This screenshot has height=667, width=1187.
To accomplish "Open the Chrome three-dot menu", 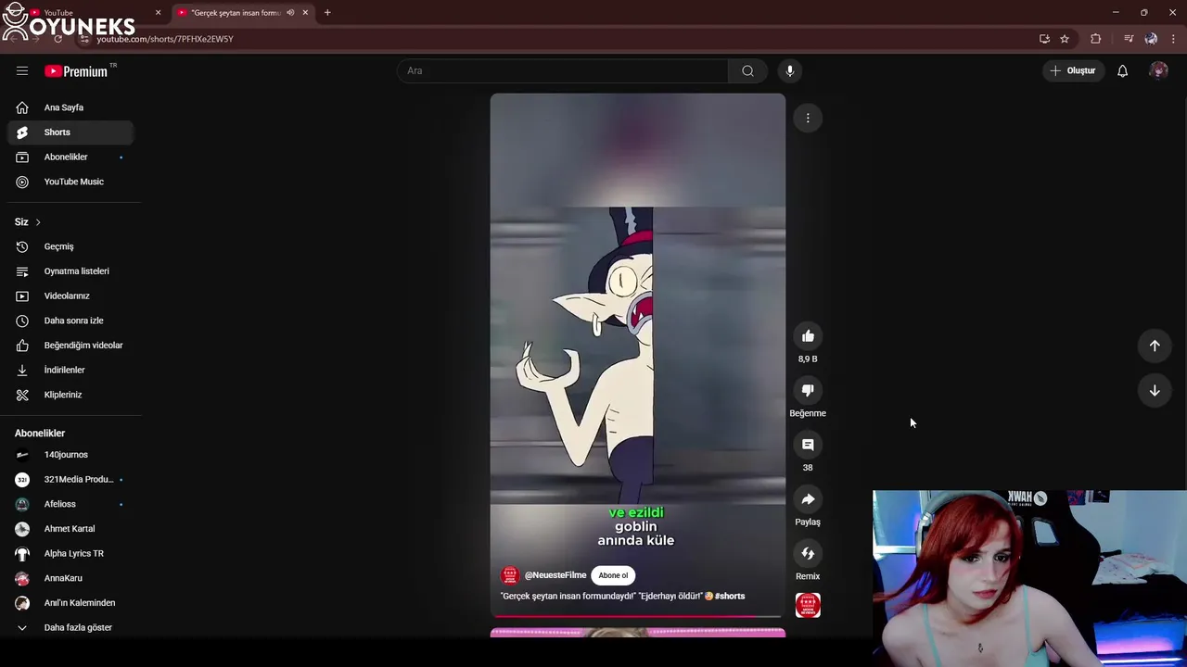I will (1173, 39).
